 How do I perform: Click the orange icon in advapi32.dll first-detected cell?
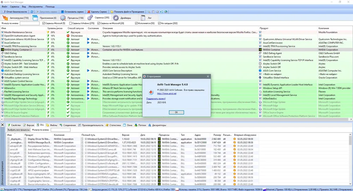pos(235,146)
